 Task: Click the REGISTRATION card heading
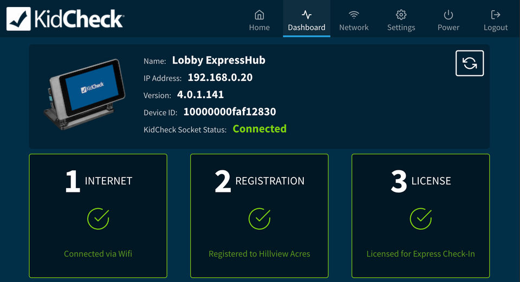tap(270, 181)
